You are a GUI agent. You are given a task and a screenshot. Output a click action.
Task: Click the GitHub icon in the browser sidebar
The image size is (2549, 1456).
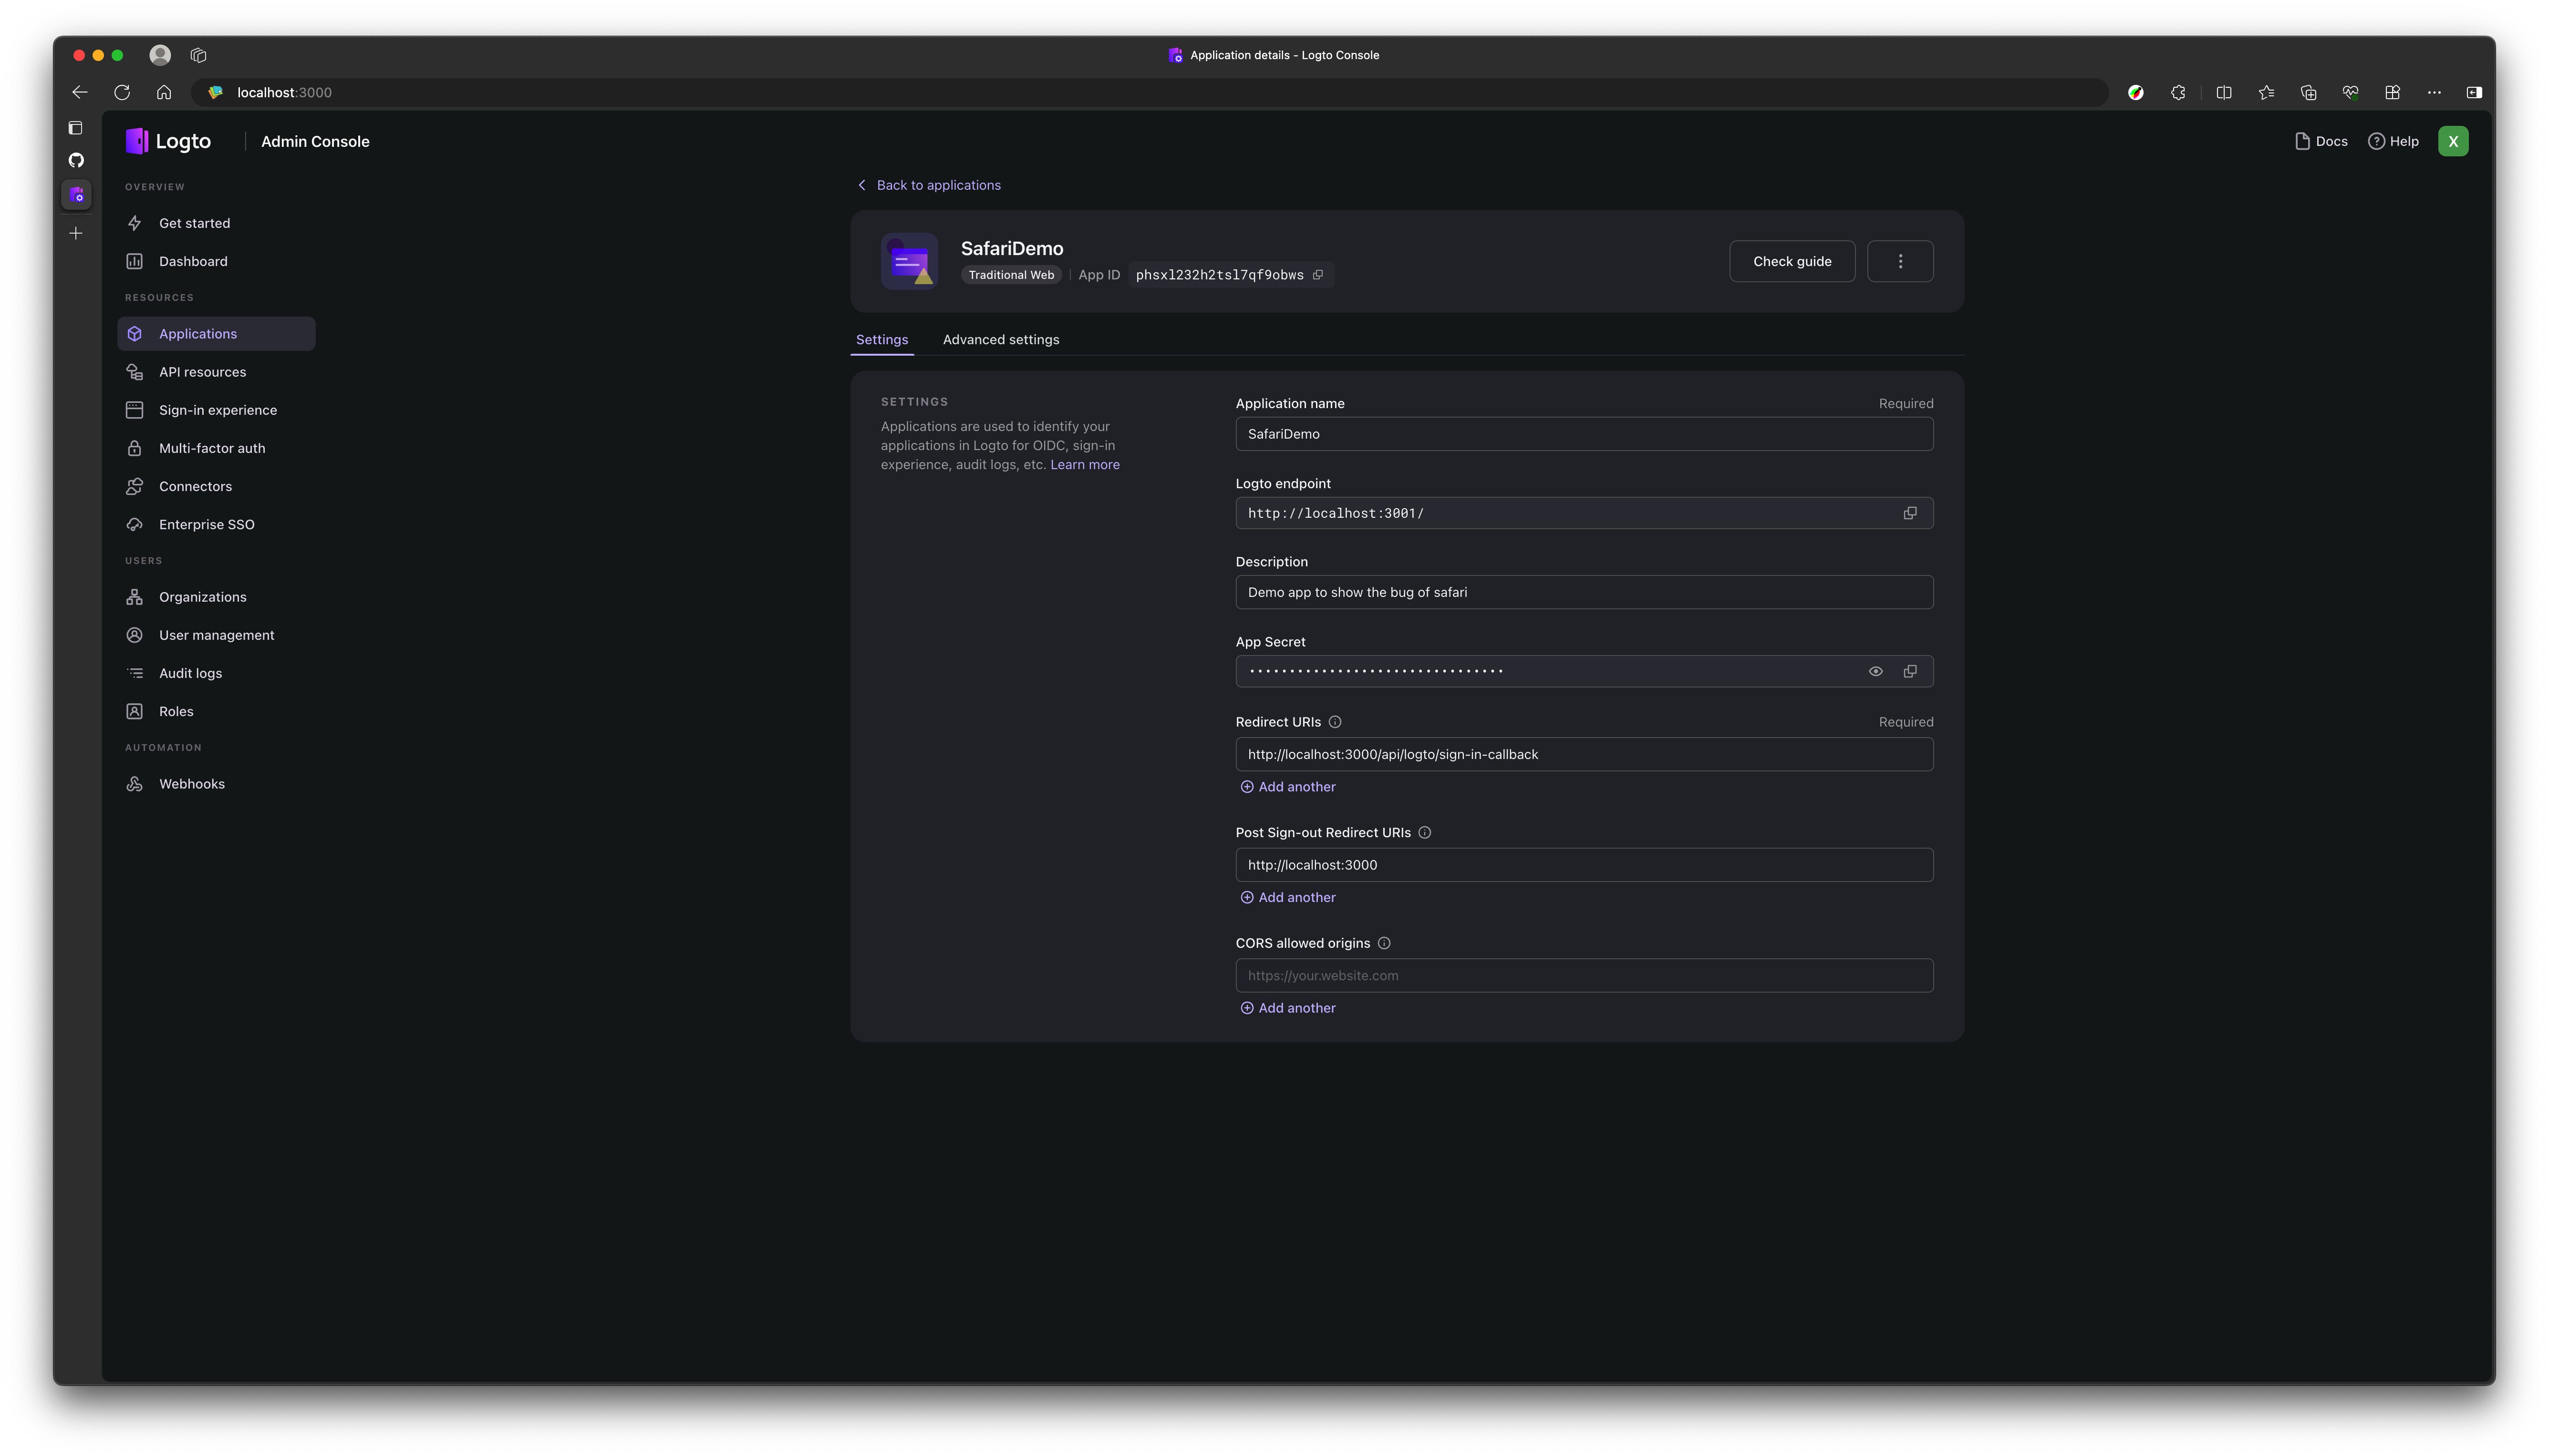click(76, 160)
